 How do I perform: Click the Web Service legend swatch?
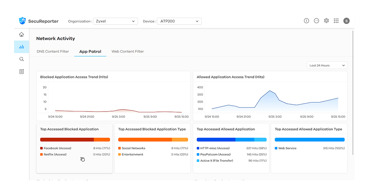point(276,148)
